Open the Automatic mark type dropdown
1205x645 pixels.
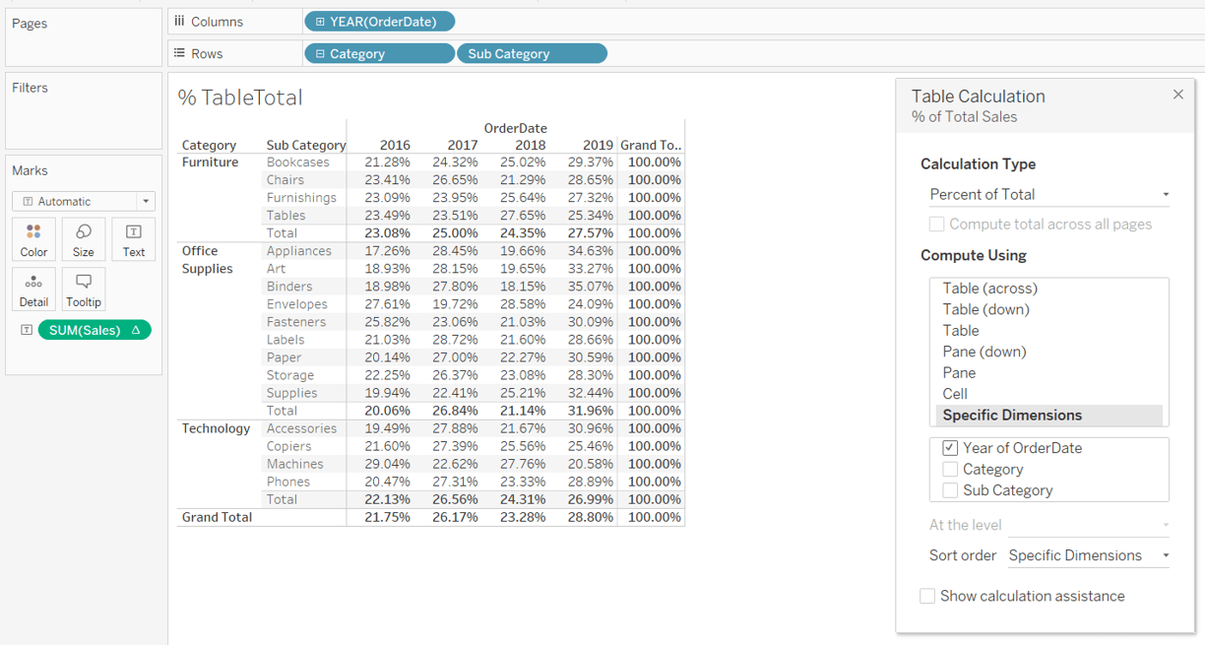84,201
